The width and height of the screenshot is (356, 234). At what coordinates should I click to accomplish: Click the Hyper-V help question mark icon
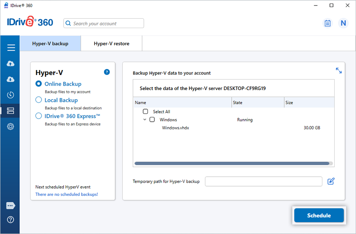[107, 72]
